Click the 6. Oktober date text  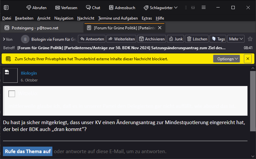tap(29, 80)
